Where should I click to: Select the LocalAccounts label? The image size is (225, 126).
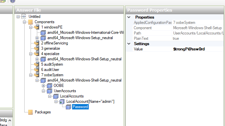[72, 96]
